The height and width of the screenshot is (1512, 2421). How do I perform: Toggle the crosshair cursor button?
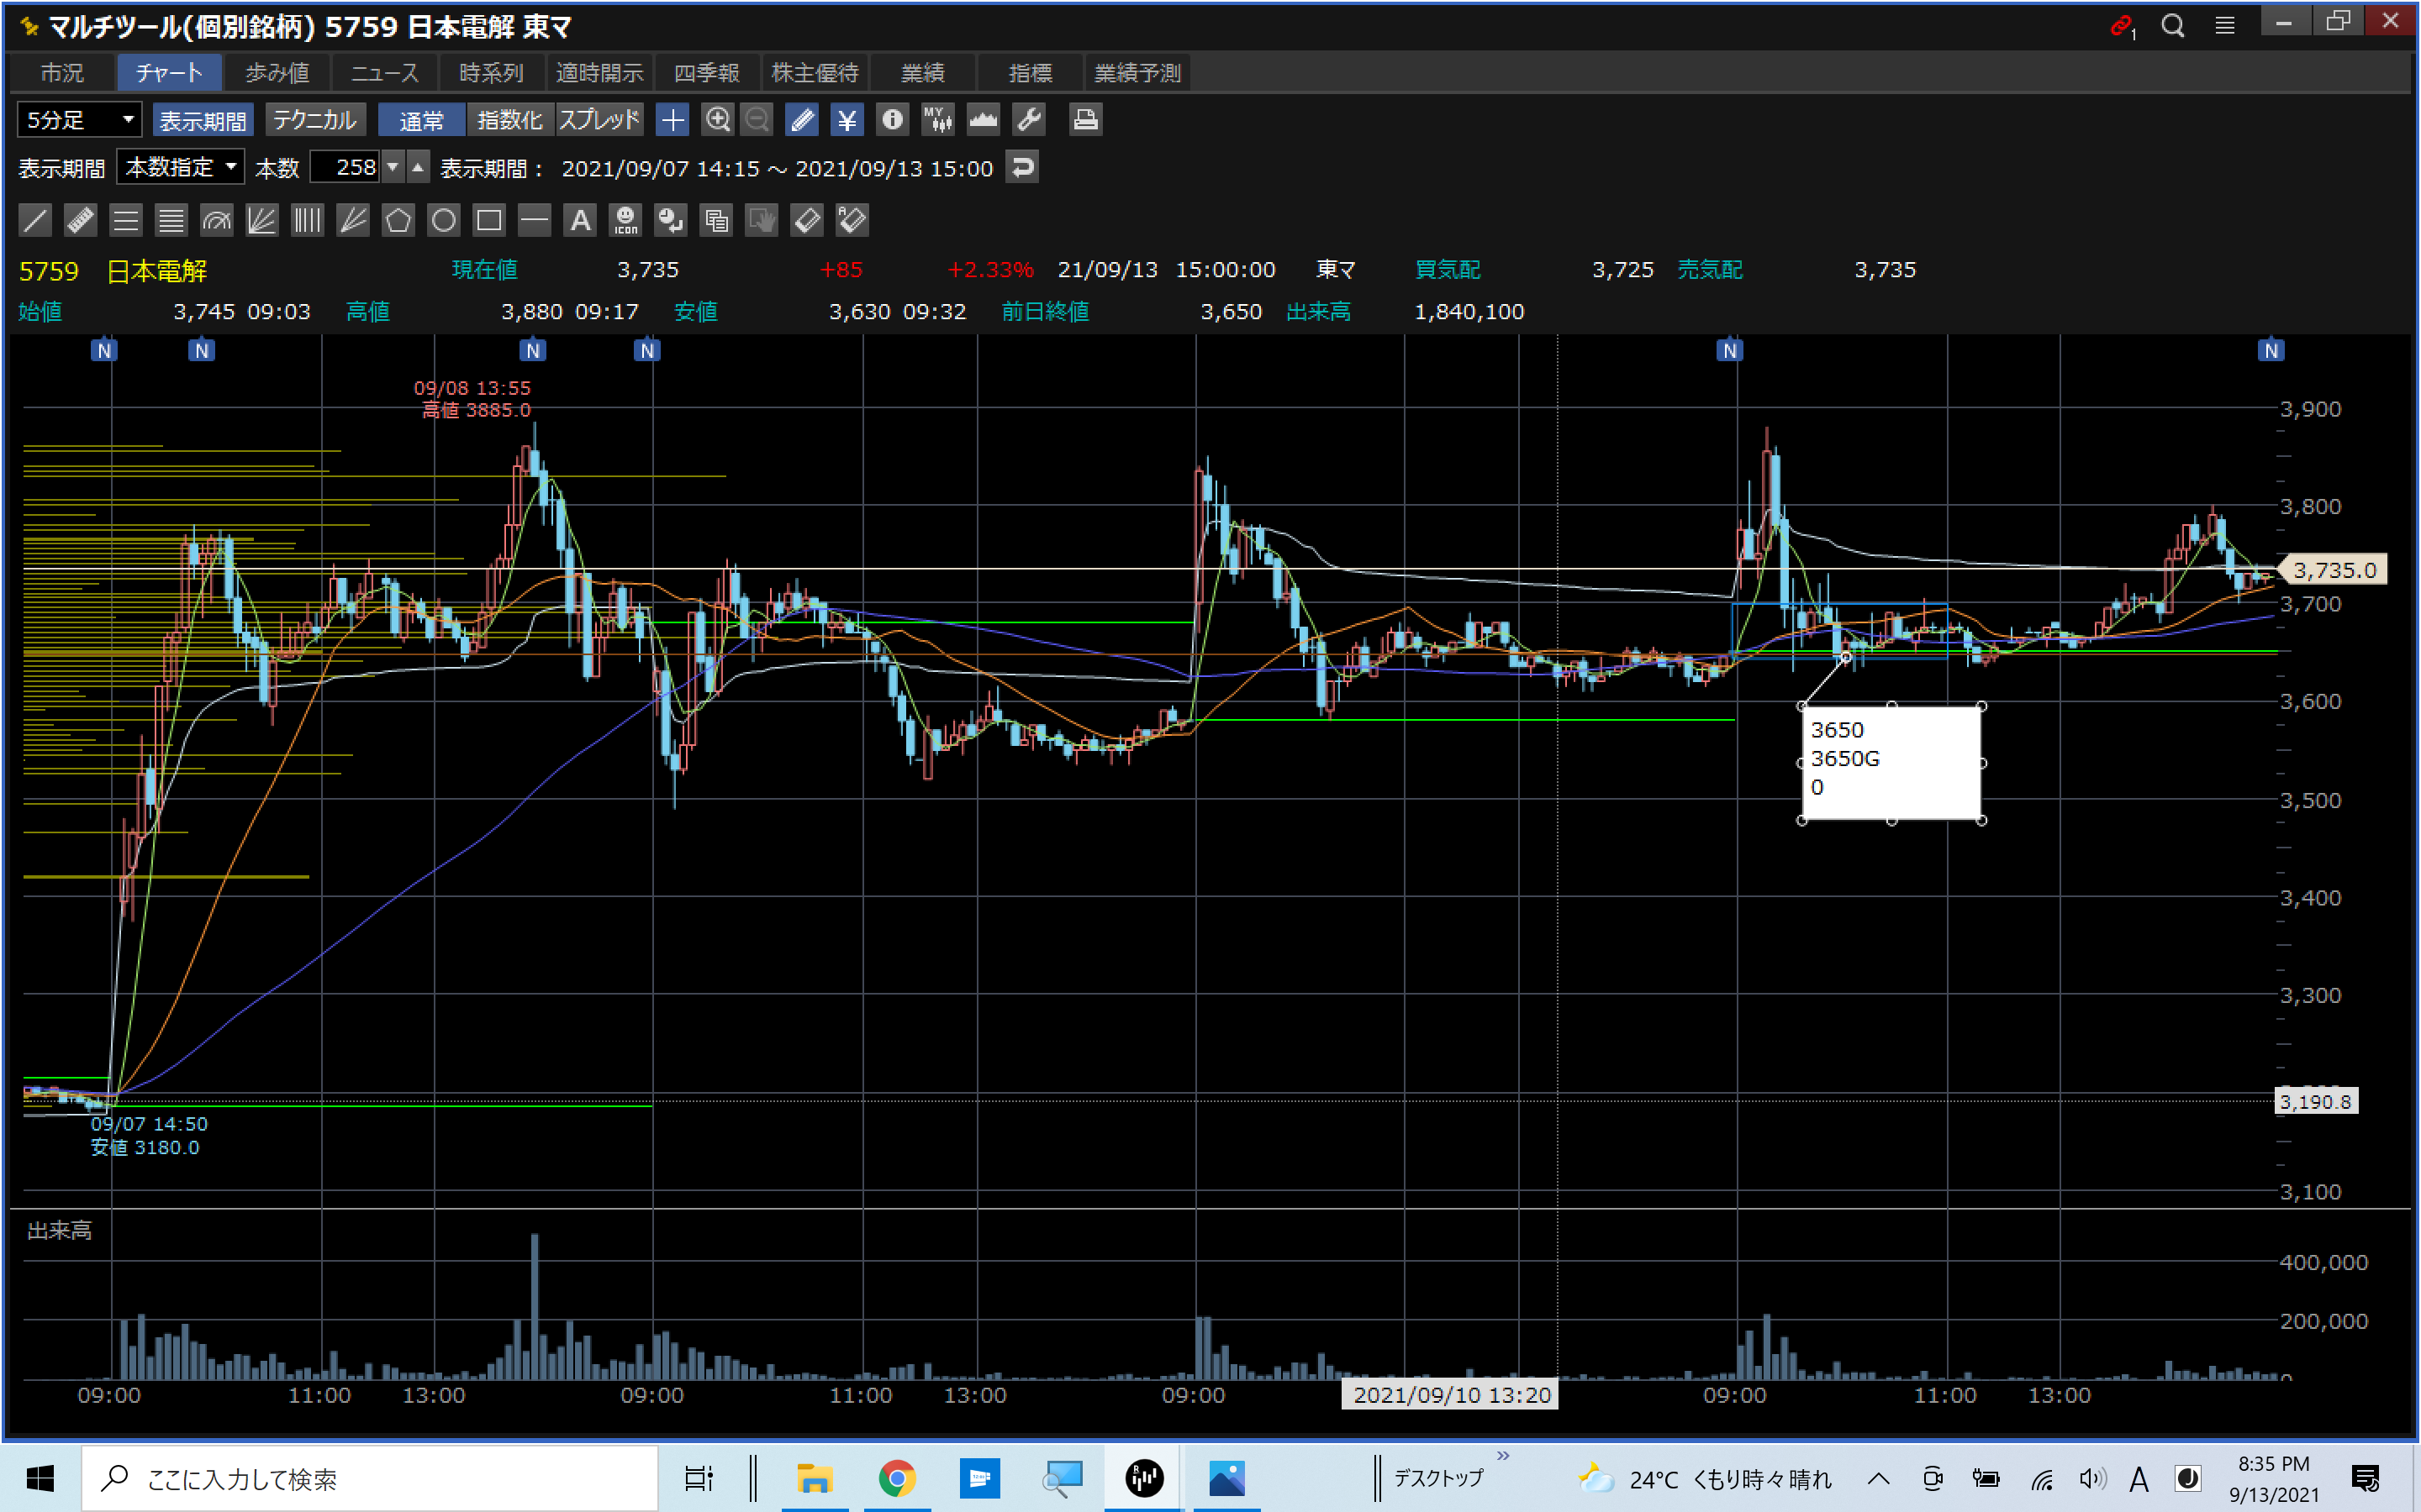tap(672, 120)
